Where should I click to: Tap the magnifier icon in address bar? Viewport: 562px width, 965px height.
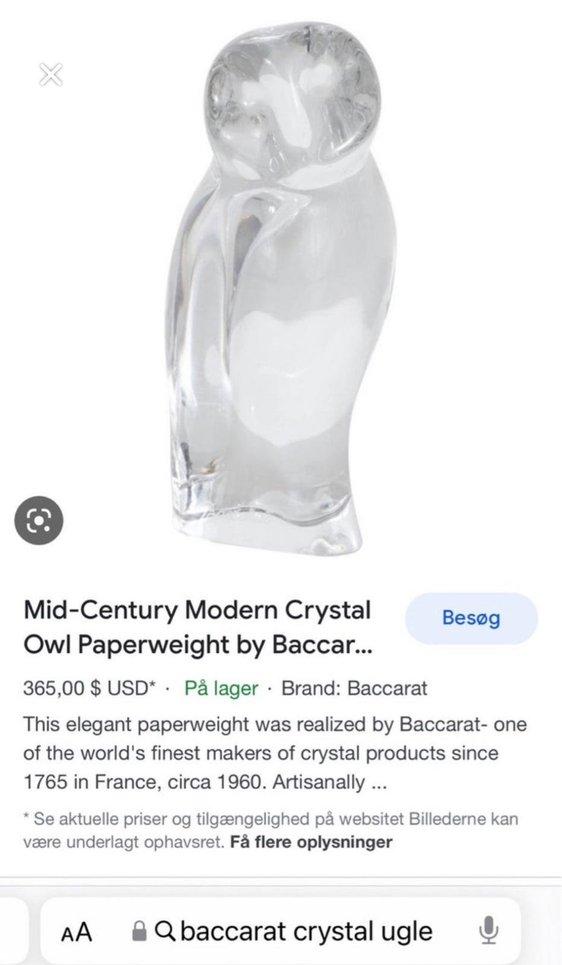pyautogui.click(x=165, y=932)
